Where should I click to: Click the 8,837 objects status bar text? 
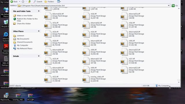[15, 86]
